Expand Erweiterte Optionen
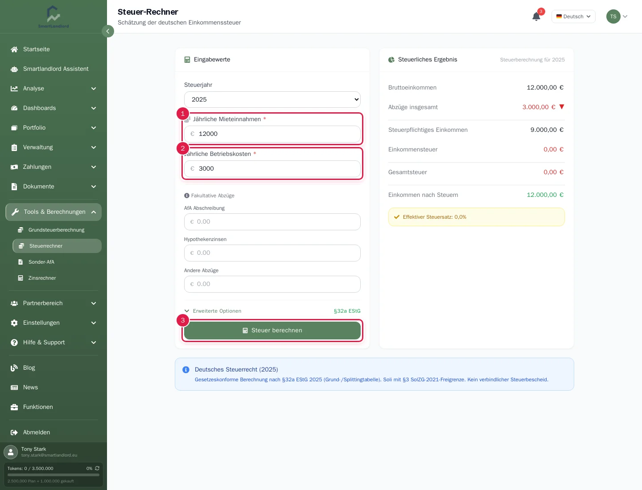 [x=213, y=311]
